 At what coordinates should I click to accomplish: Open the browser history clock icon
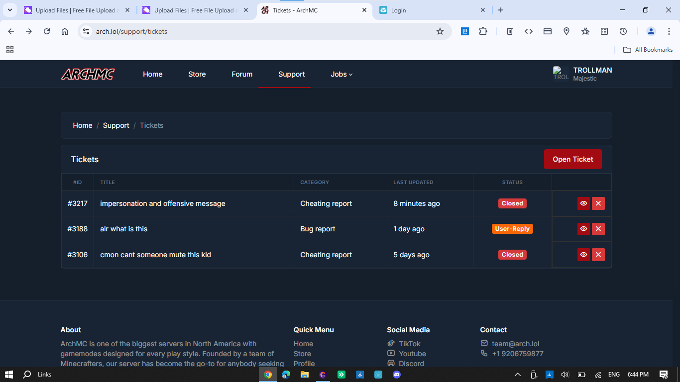click(623, 31)
